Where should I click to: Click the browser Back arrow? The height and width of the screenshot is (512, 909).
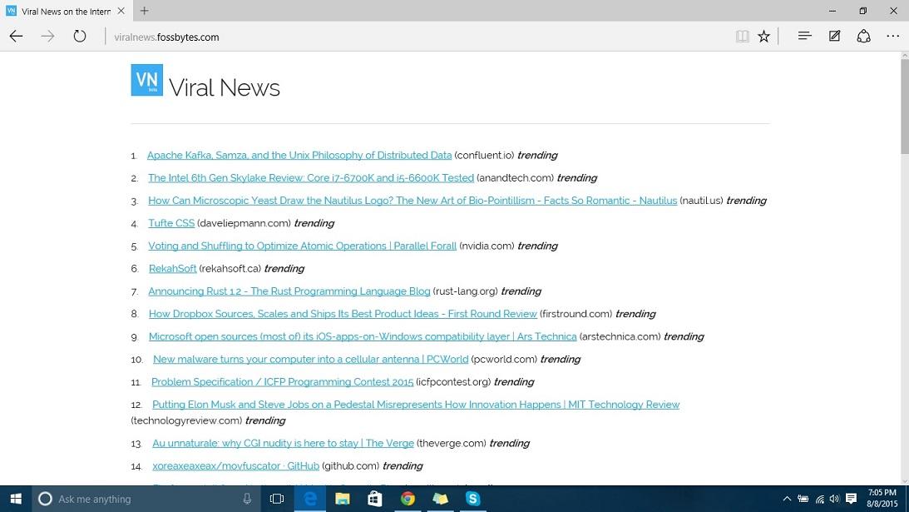click(16, 37)
